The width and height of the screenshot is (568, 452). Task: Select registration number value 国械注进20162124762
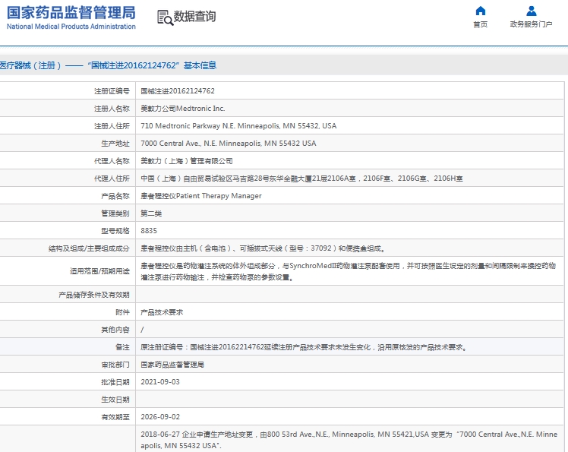(178, 91)
